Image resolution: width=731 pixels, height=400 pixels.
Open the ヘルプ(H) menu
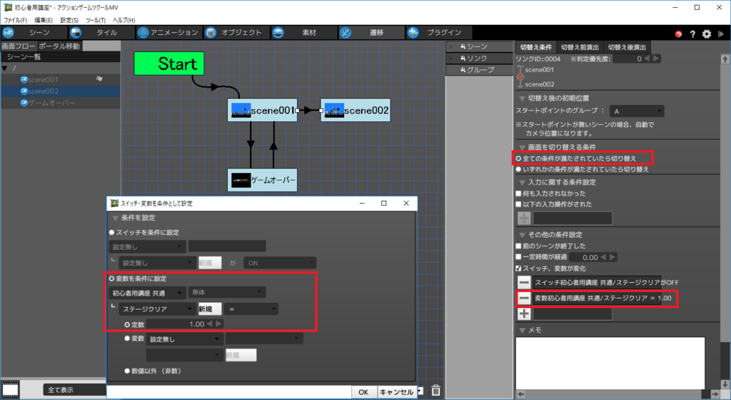(x=124, y=20)
